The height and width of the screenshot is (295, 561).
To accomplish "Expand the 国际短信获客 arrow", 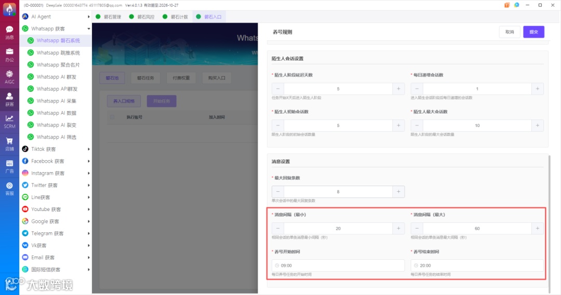I will 88,269.
